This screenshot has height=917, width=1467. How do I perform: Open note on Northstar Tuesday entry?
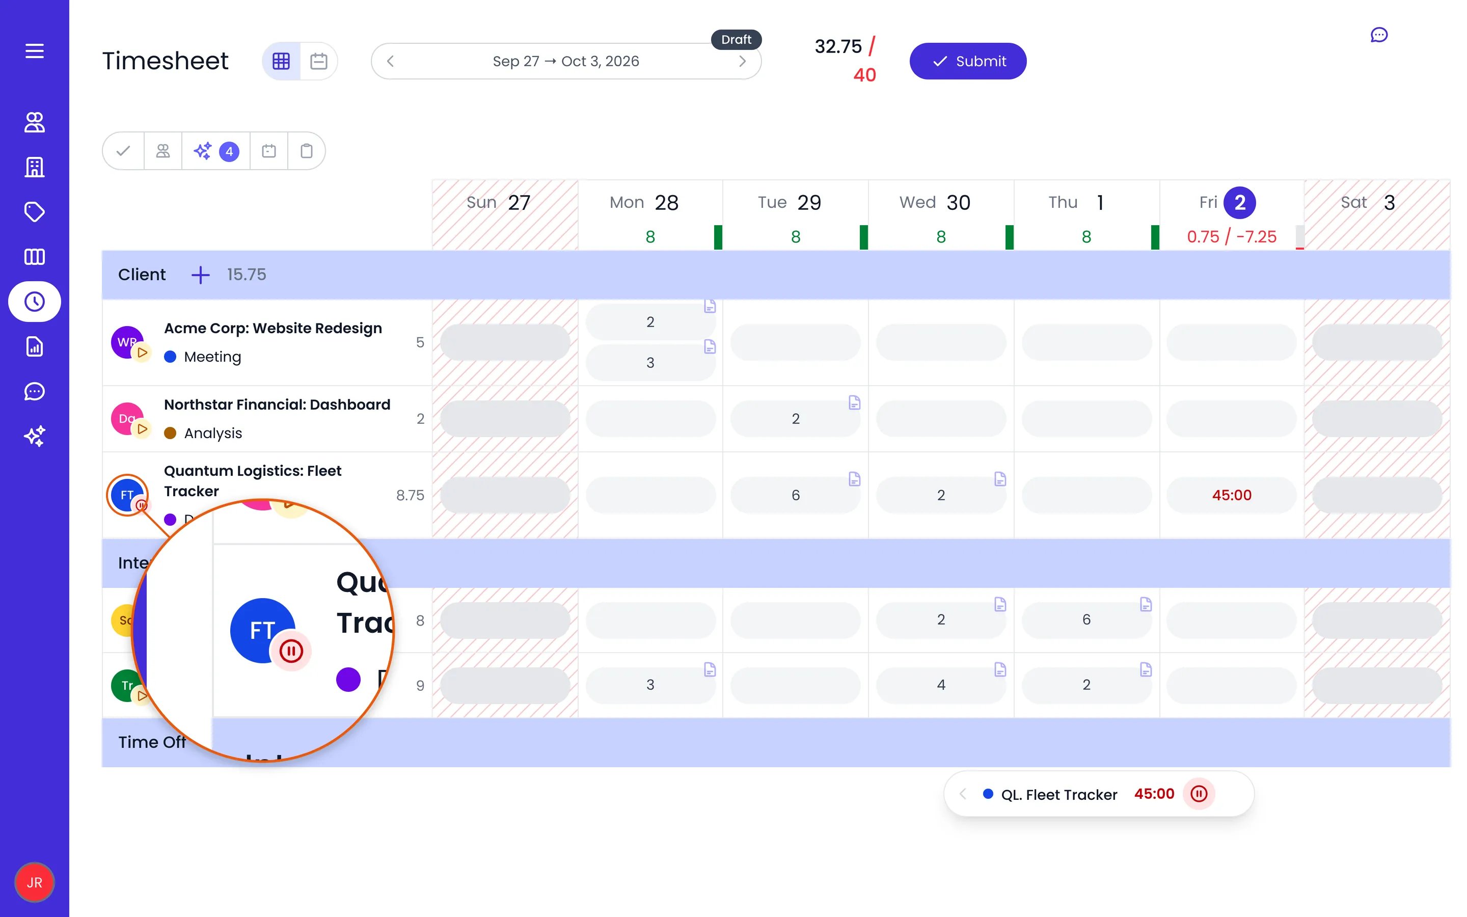click(855, 402)
